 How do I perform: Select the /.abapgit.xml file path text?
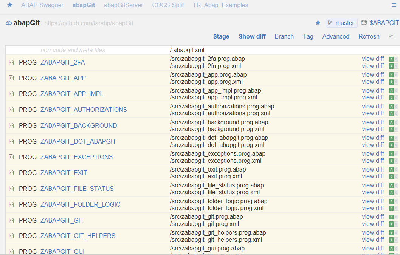tap(187, 50)
